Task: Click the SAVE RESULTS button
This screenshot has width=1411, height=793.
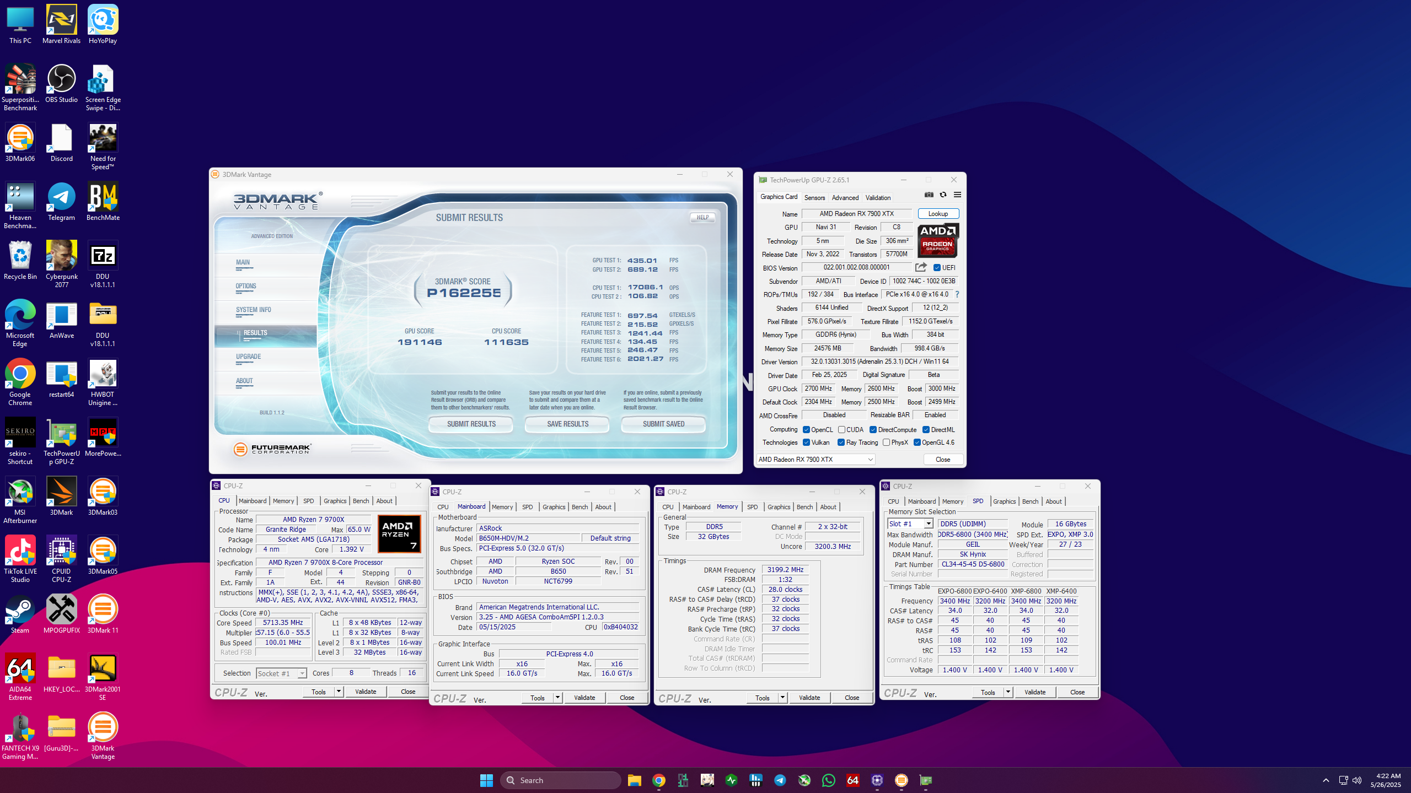Action: pos(567,424)
